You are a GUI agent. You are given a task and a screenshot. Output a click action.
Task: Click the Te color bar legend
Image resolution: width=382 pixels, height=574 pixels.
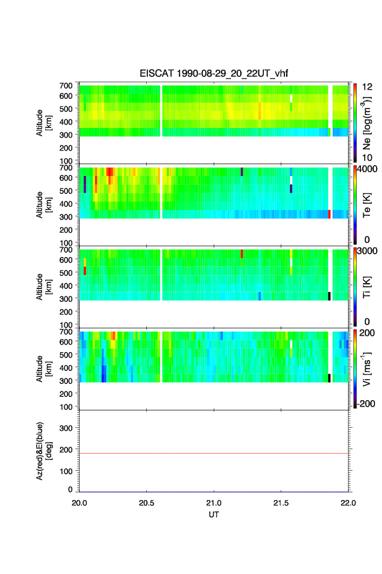[355, 205]
